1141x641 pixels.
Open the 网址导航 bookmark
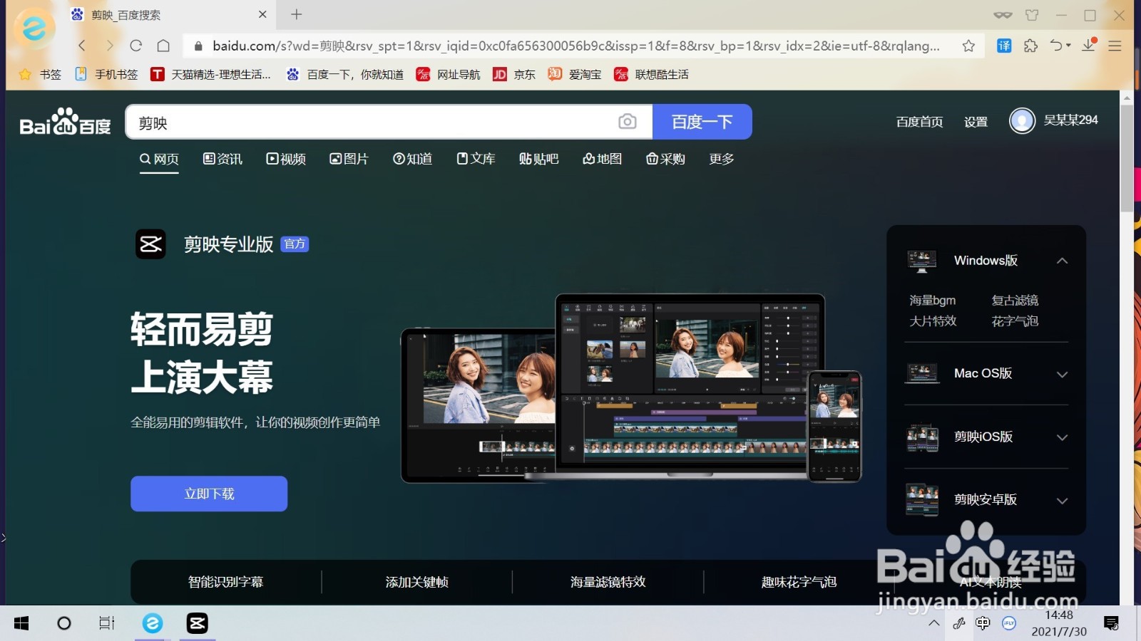pyautogui.click(x=449, y=74)
